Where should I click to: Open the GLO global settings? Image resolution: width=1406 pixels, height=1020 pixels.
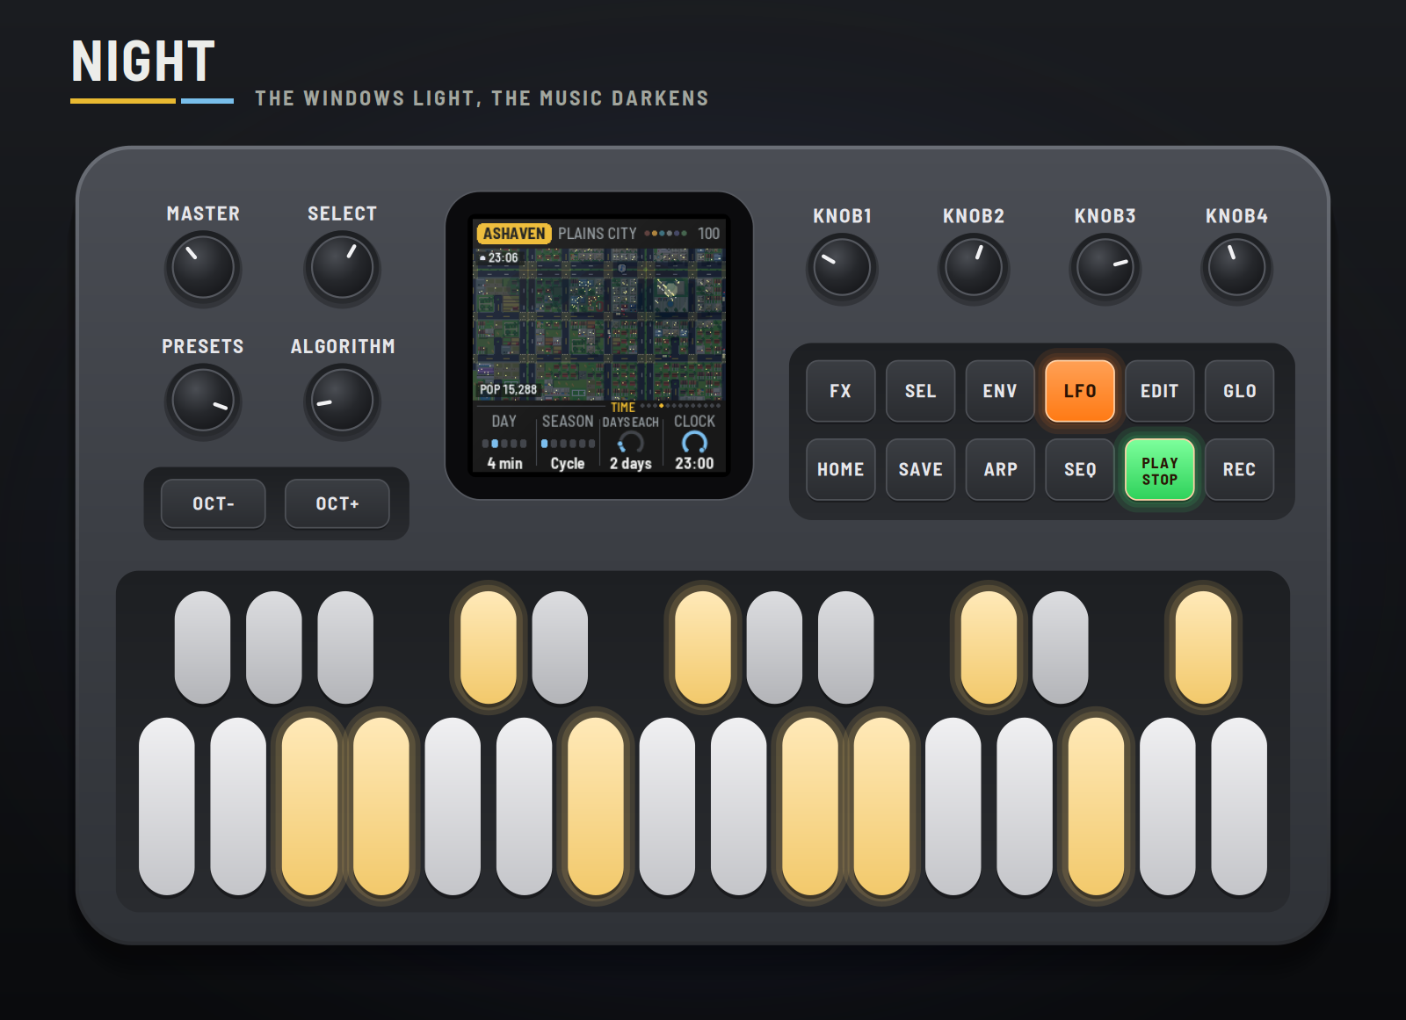point(1240,391)
